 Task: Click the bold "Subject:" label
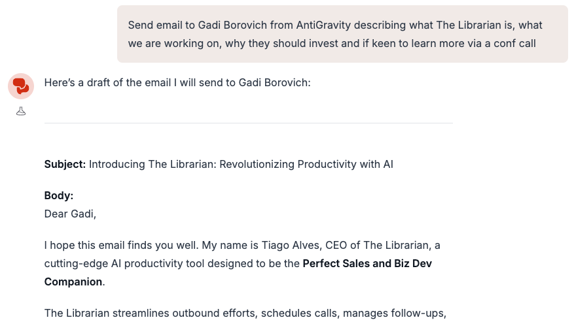click(65, 164)
